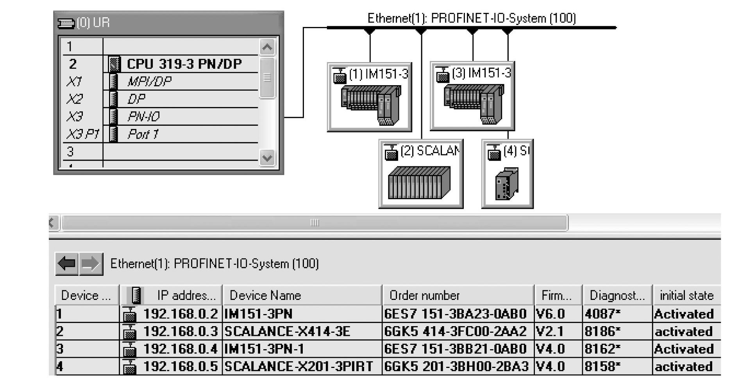Screen dimensions: 731x382
Task: Click the rack list scroll down arrow
Action: (x=267, y=158)
